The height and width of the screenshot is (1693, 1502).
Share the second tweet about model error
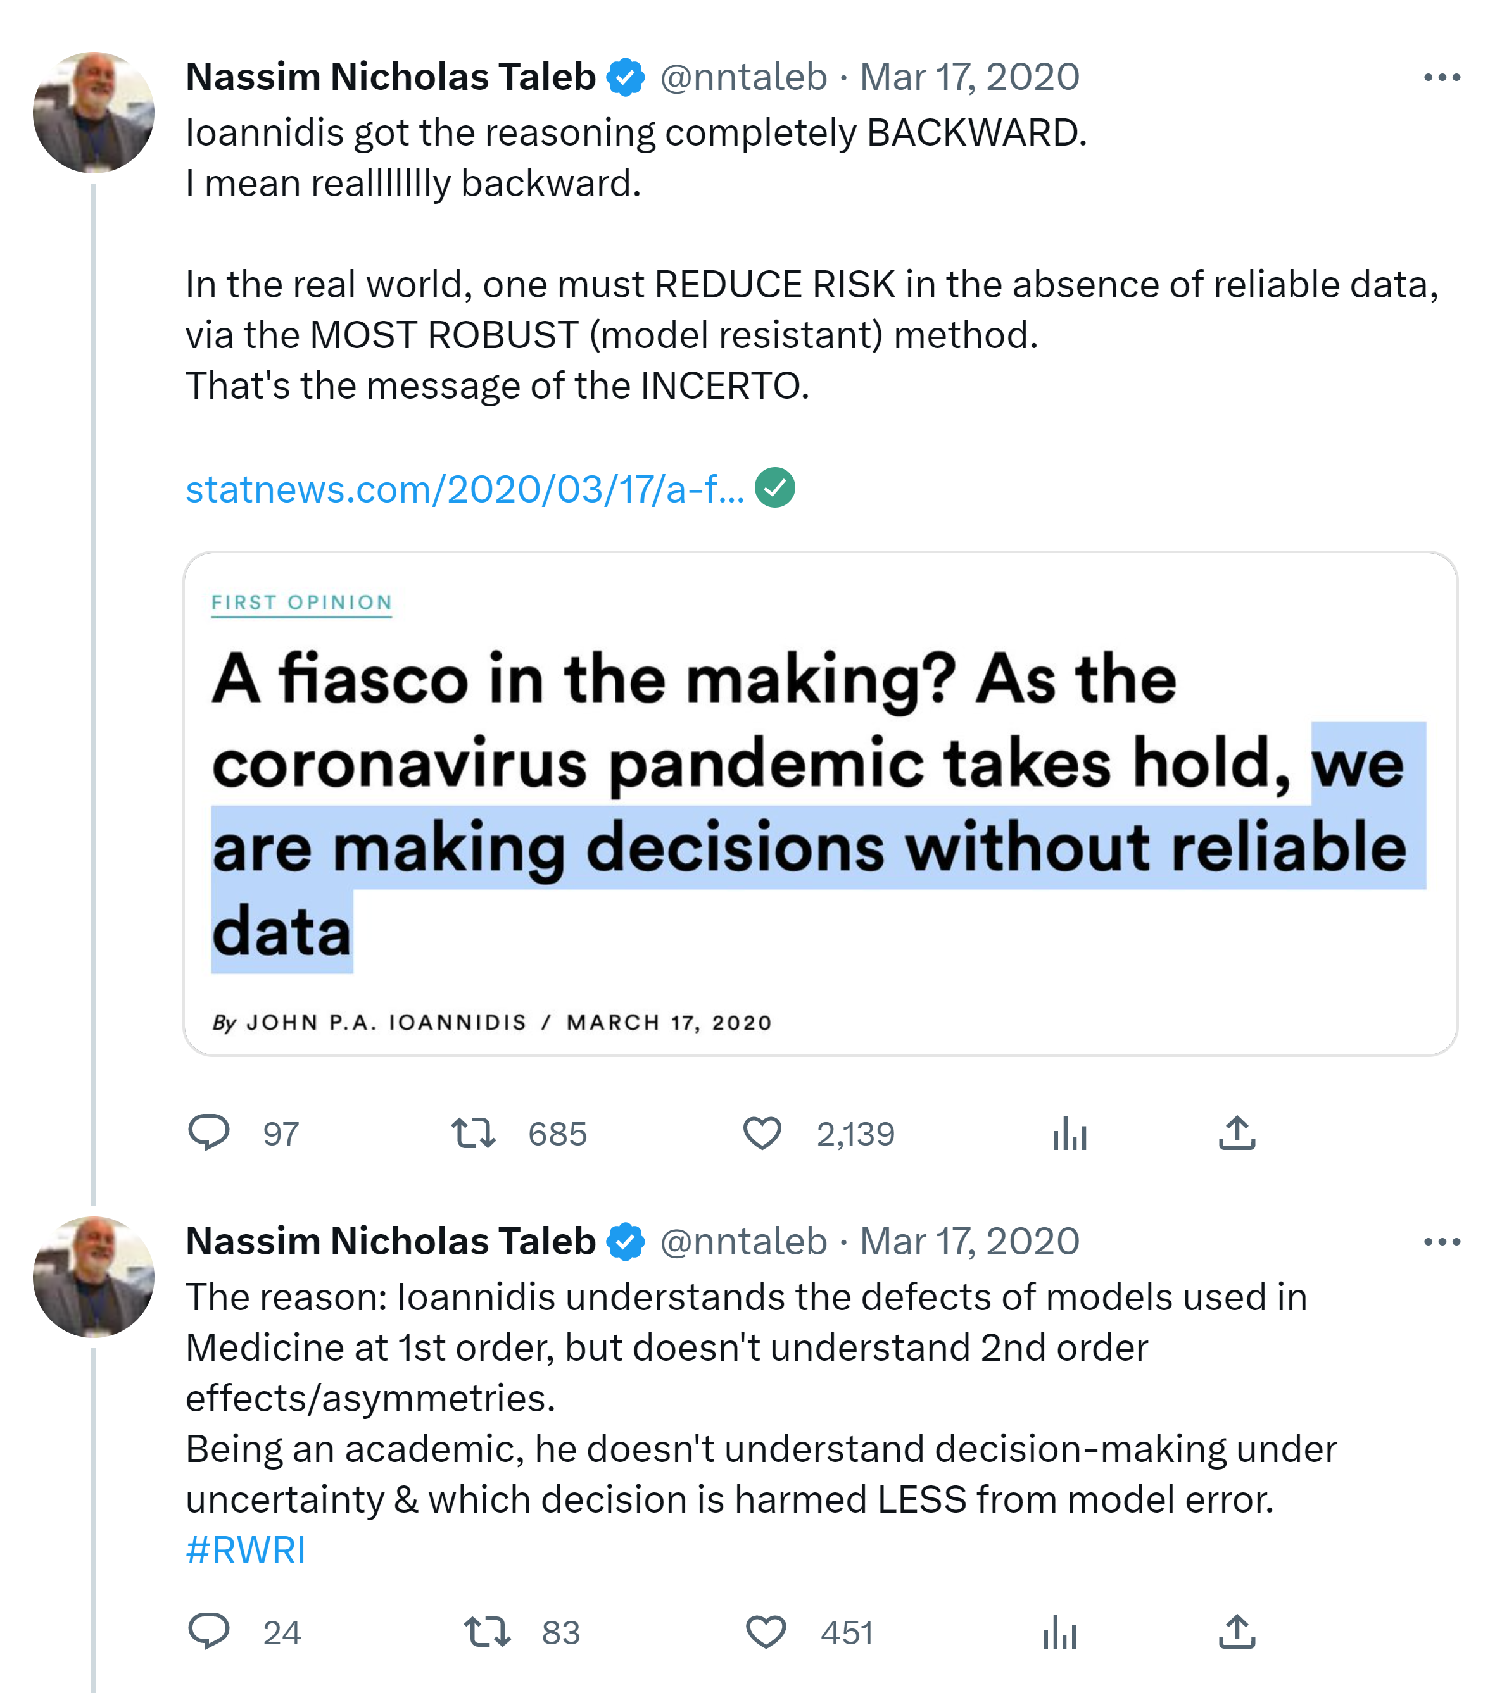[1237, 1632]
